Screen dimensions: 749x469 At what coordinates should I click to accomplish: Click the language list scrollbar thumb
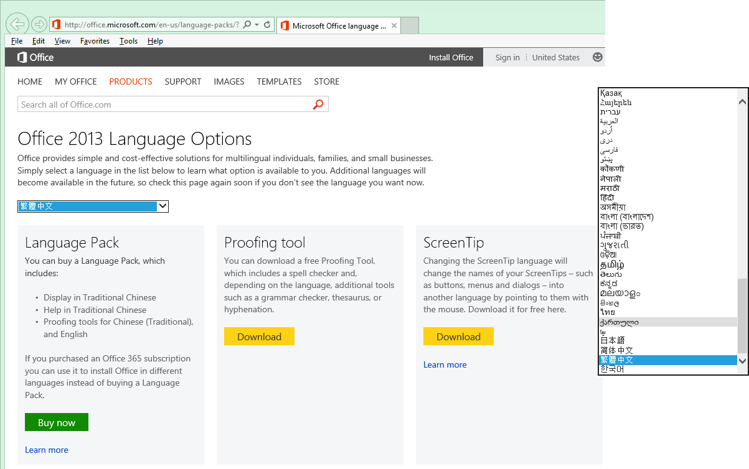pyautogui.click(x=742, y=315)
